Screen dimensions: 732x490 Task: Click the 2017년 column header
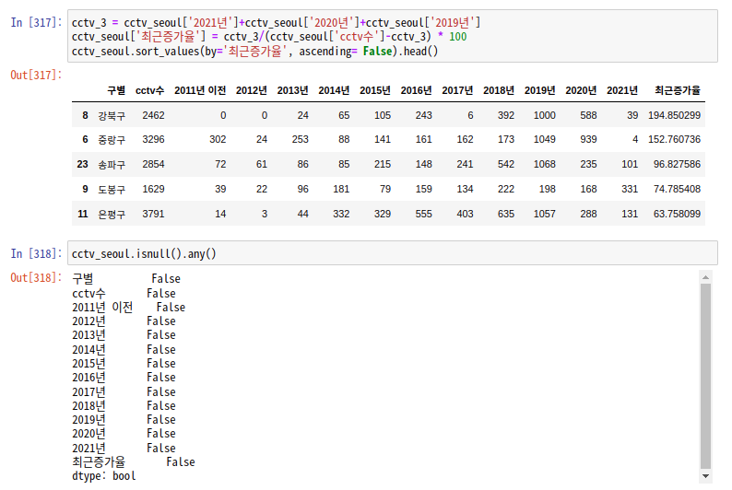[x=457, y=90]
